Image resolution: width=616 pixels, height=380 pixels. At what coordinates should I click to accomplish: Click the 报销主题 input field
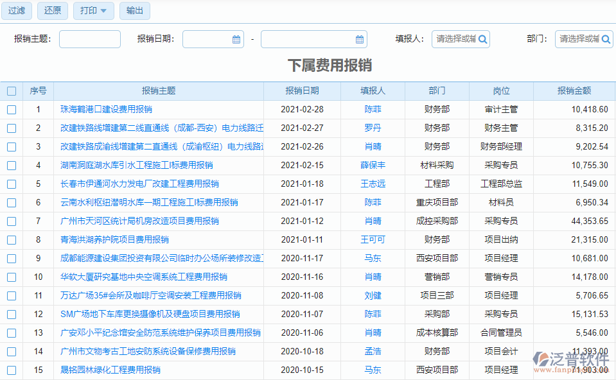pos(89,39)
